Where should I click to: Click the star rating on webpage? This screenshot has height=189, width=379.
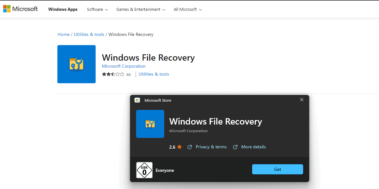[x=113, y=74]
